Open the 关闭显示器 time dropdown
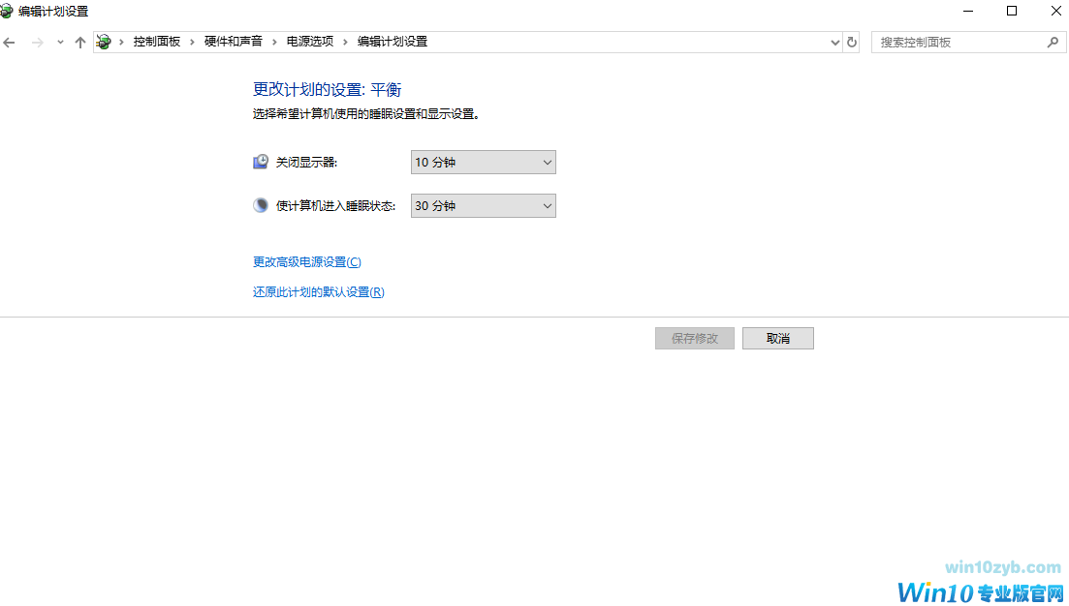The width and height of the screenshot is (1069, 606). (483, 162)
